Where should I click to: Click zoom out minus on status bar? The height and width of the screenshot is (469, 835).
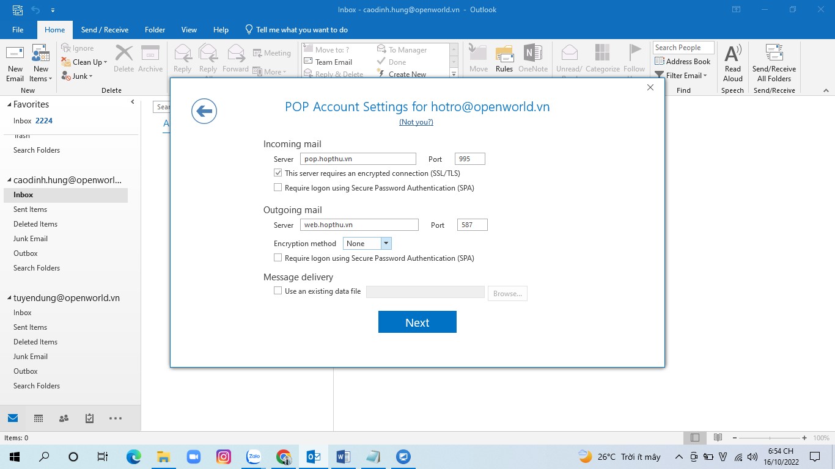coord(735,438)
